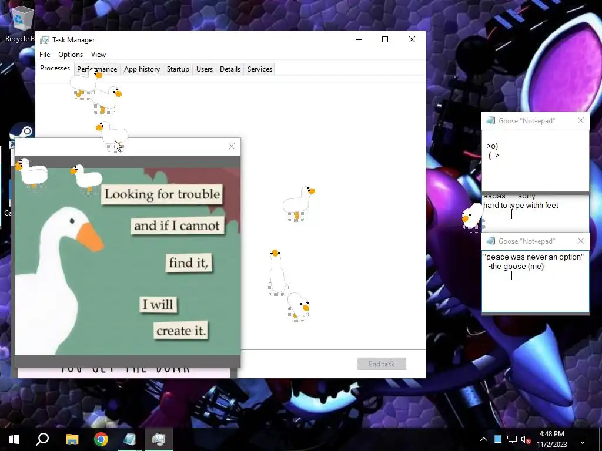This screenshot has width=602, height=451.
Task: Switch to the Users tab
Action: (204, 69)
